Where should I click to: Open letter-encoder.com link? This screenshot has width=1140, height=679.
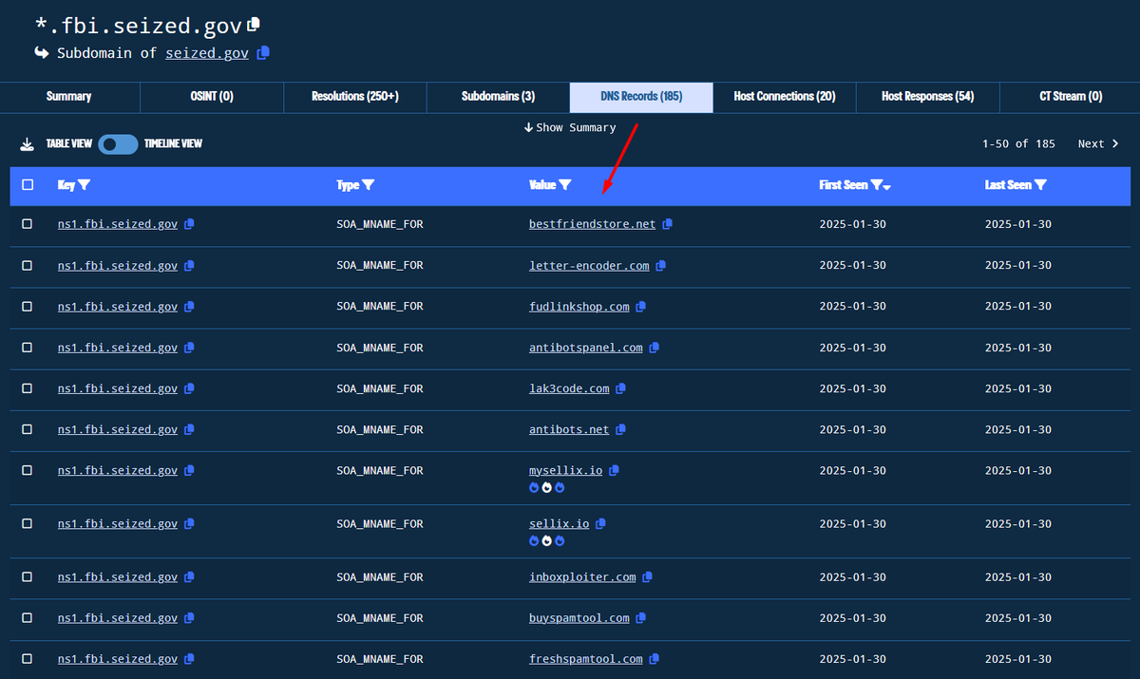coord(589,266)
